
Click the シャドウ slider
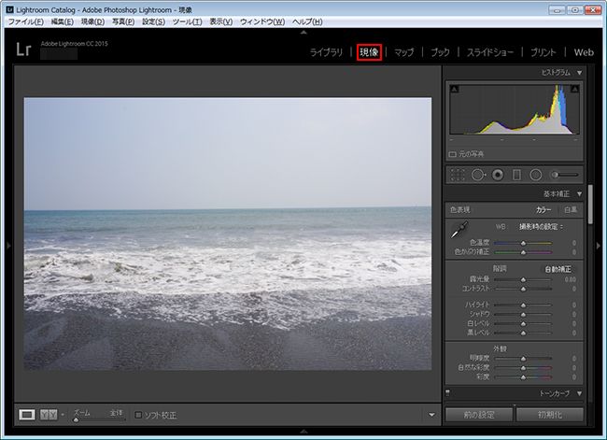click(523, 314)
